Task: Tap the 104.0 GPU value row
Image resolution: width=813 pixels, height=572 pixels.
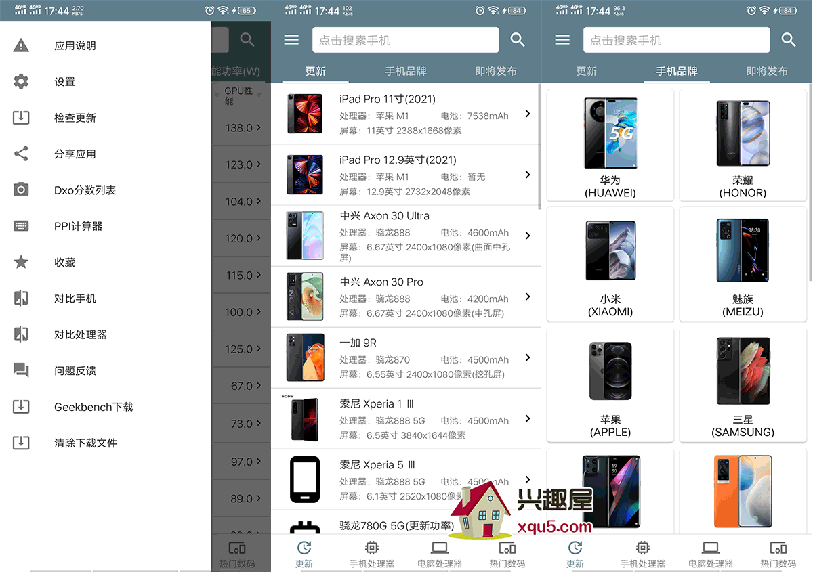Action: [x=241, y=201]
